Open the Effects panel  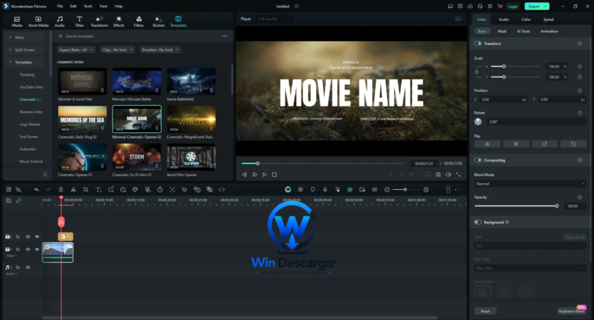tap(119, 21)
